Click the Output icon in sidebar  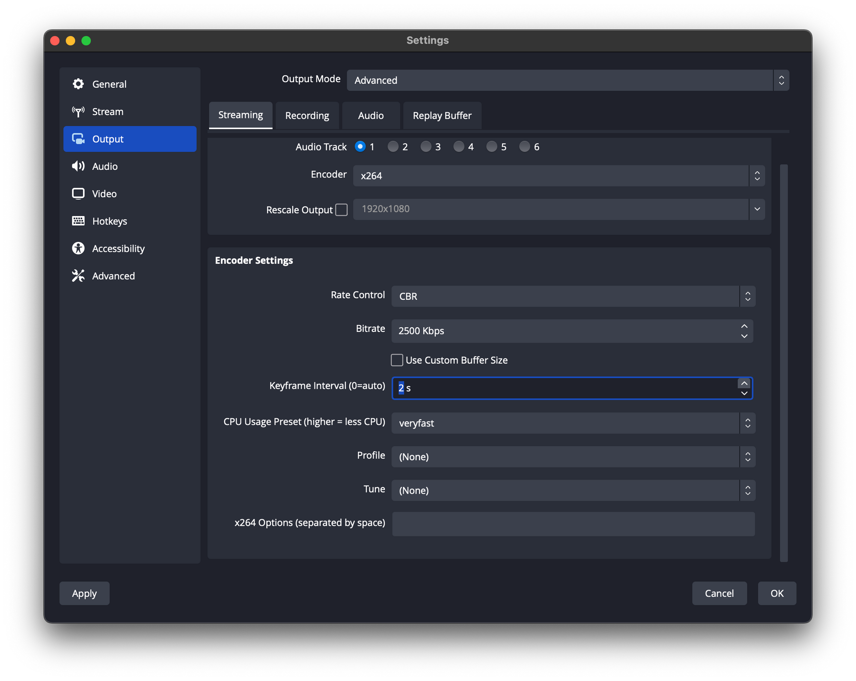coord(79,139)
